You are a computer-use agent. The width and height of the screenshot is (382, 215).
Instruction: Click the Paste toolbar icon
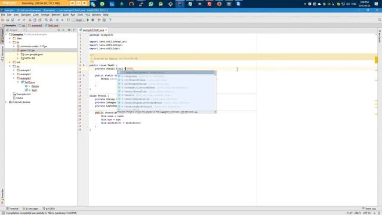[x=40, y=20]
